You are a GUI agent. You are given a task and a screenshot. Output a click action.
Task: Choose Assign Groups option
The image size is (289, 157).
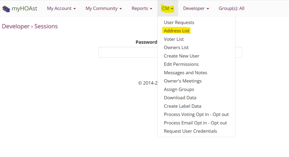point(179,89)
